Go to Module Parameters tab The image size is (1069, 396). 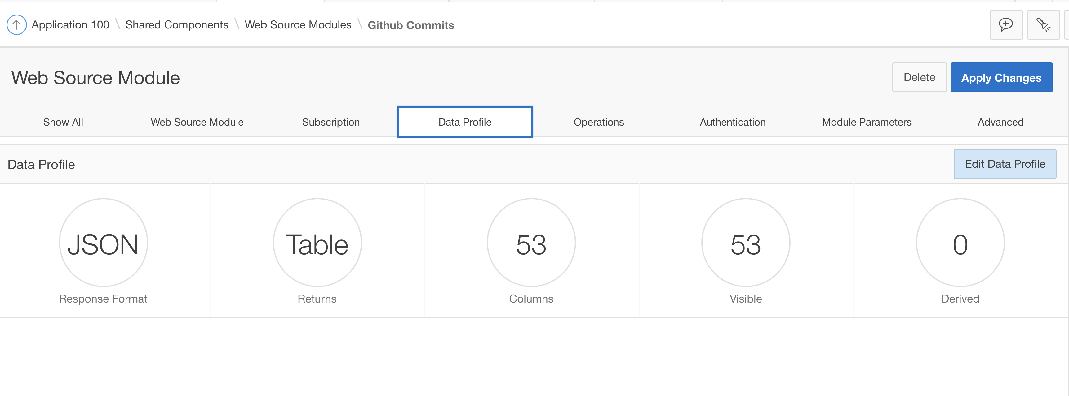(867, 122)
